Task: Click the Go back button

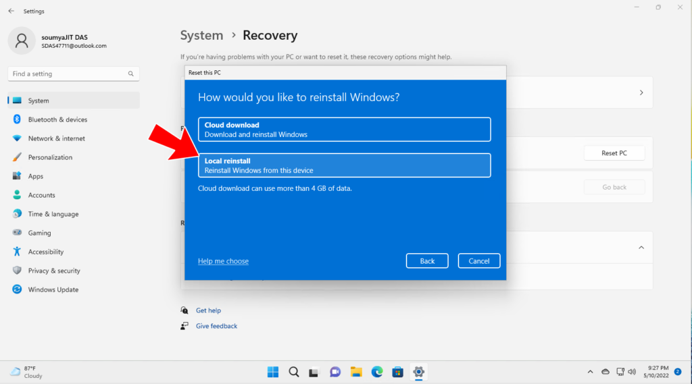Action: click(614, 187)
